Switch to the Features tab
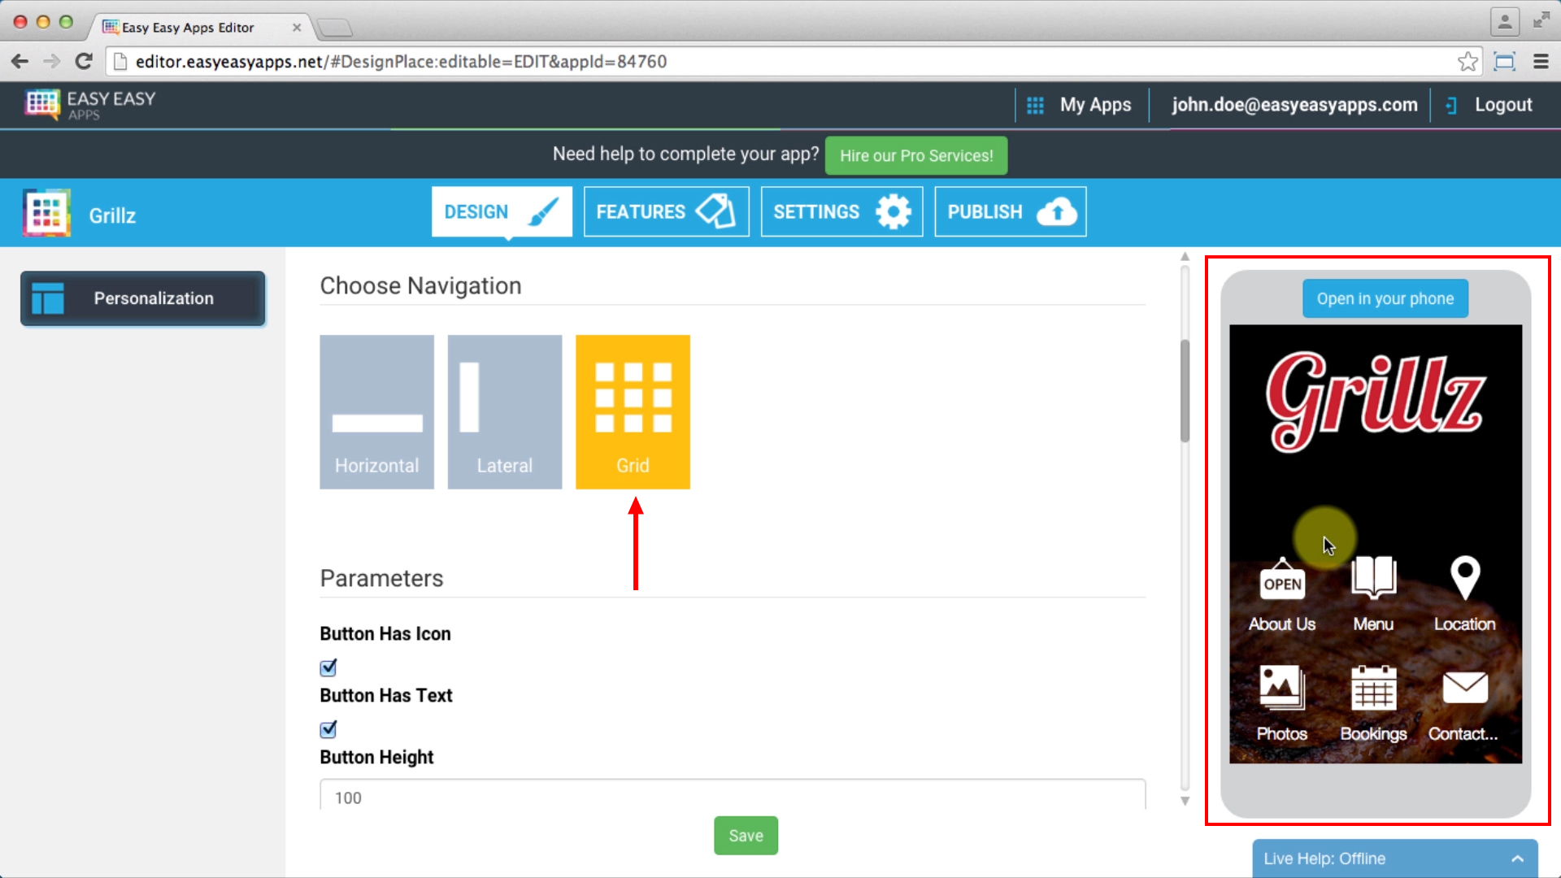Screen dimensions: 1561x878 pyautogui.click(x=665, y=211)
